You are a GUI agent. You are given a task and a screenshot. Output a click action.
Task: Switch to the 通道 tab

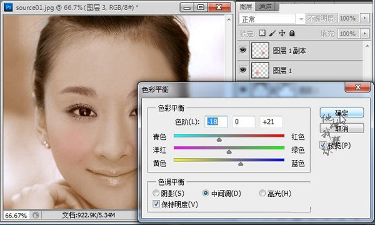(265, 7)
